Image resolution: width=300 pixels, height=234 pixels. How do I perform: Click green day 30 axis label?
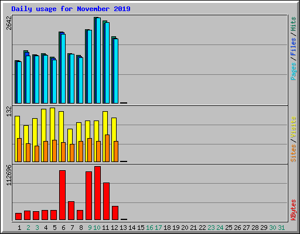pos(272,228)
